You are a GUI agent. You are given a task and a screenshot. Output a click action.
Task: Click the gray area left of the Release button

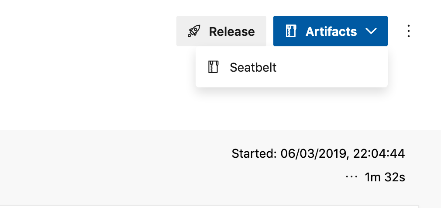182,31
